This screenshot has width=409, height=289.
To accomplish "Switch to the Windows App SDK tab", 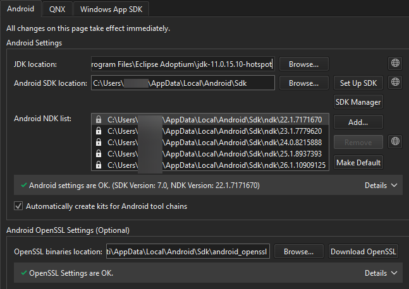I will click(111, 9).
